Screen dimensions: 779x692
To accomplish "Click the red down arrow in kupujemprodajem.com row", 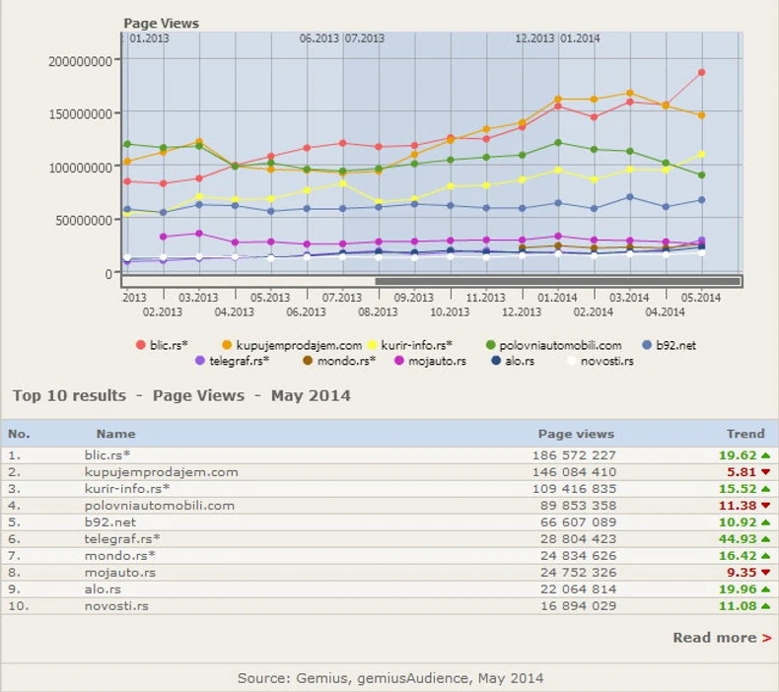I will coord(765,472).
